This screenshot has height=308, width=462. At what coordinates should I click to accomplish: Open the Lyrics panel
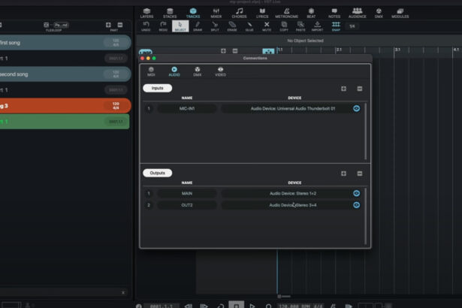[x=262, y=14]
